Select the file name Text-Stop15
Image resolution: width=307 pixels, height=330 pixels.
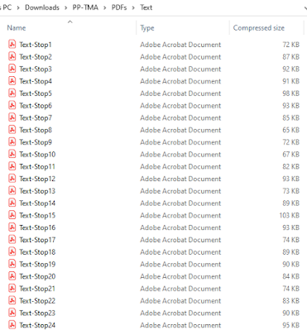tap(37, 215)
